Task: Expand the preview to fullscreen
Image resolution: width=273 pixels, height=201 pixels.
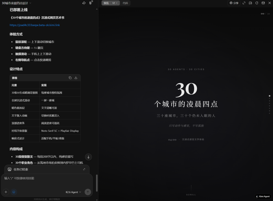Action: [244, 3]
